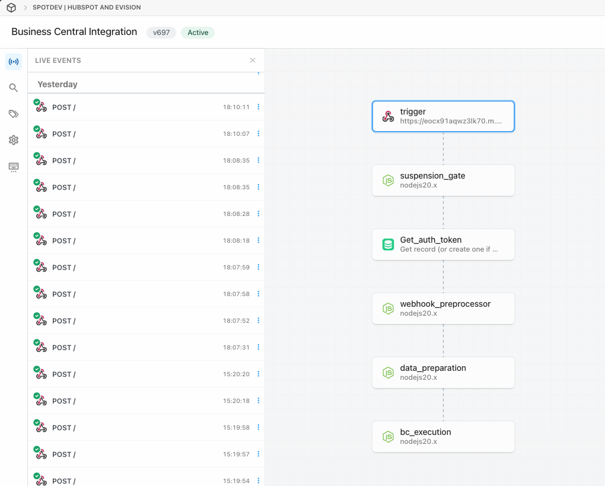The image size is (605, 486).
Task: Click the database icon on Get_auth_token node
Action: 388,244
